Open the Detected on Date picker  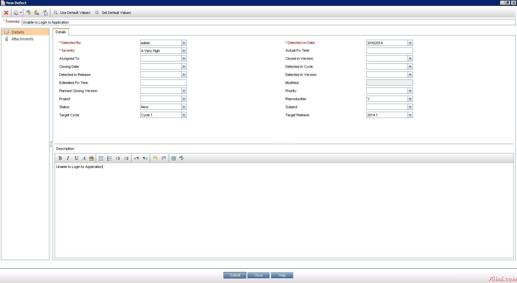click(x=410, y=43)
